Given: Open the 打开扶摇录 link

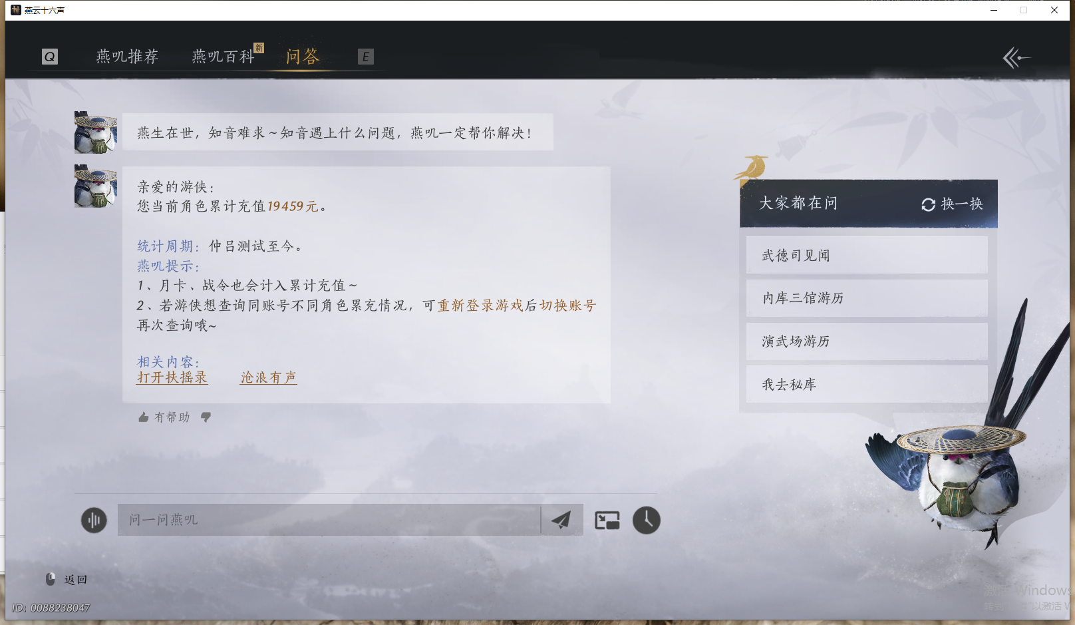Looking at the screenshot, I should click(x=172, y=377).
